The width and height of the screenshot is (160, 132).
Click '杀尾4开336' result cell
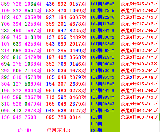140,37
